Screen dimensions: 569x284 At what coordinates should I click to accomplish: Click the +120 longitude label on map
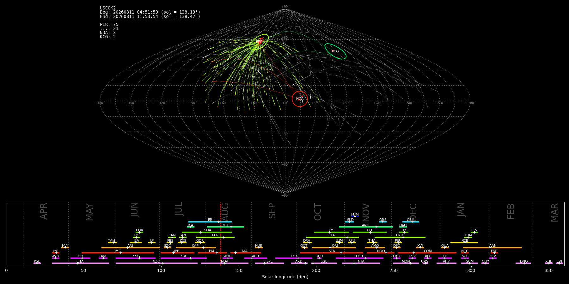pyautogui.click(x=161, y=103)
